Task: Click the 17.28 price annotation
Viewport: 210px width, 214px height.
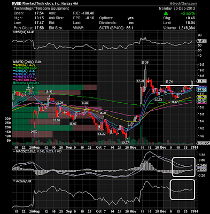Action: (x=140, y=81)
